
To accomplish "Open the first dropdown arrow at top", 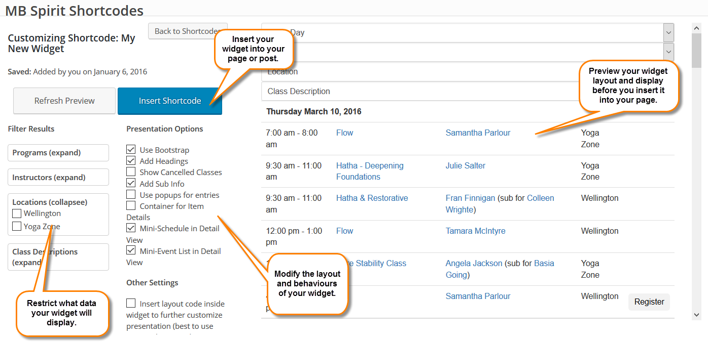I will pos(668,33).
